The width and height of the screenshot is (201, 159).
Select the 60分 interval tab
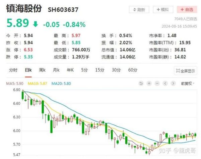(133, 70)
